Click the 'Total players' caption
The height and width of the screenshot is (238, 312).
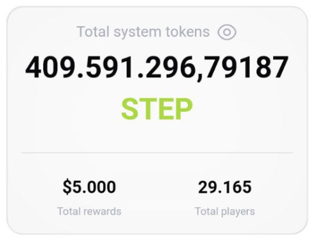[x=225, y=212]
